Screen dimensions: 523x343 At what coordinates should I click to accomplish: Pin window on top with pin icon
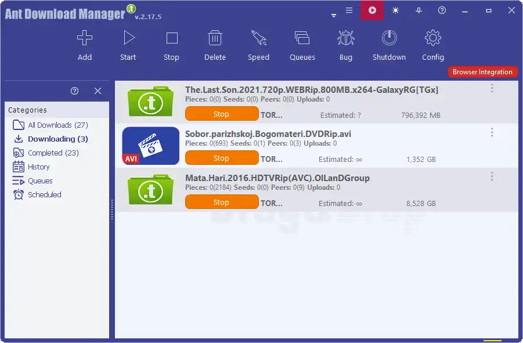pos(419,10)
